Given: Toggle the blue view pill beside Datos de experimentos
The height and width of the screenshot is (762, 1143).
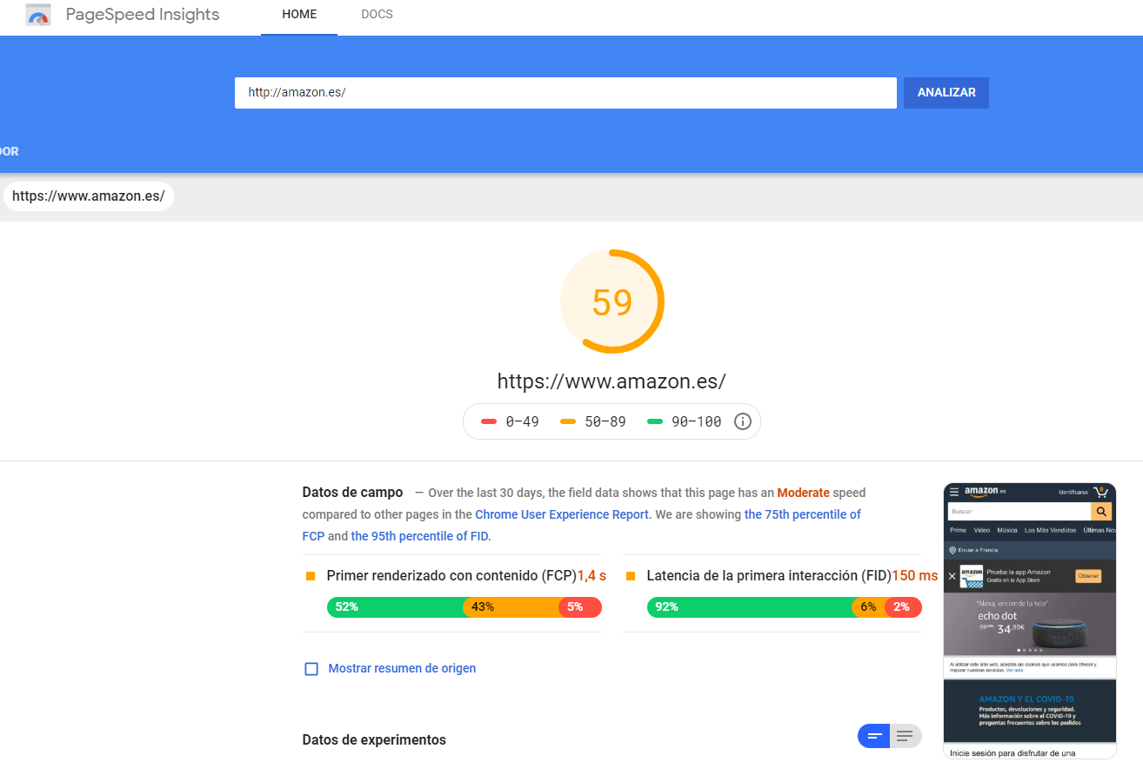Looking at the screenshot, I should [x=873, y=736].
